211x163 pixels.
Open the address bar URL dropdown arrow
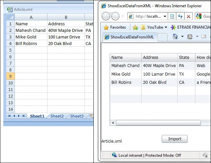click(165, 16)
